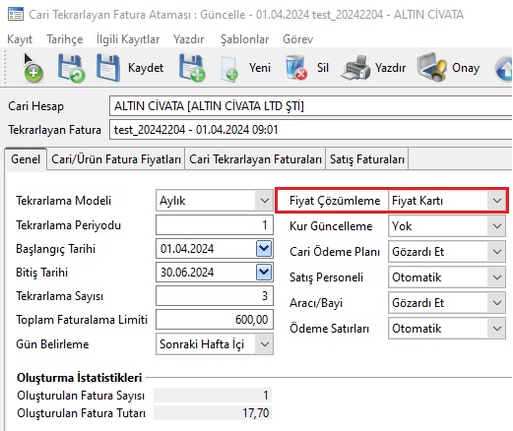Viewport: 513px width, 431px height.
Task: Click the Toplam Faturalama Limiti field
Action: (215, 320)
